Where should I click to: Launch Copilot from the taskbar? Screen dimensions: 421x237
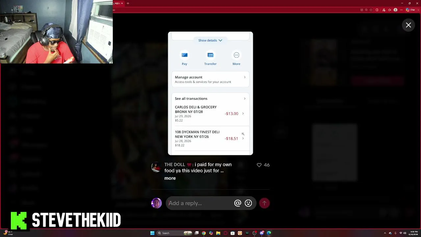(211, 233)
